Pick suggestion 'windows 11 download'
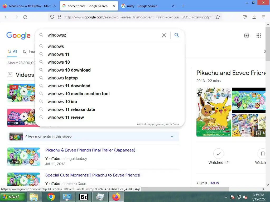The height and width of the screenshot is (202, 270). click(x=110, y=86)
